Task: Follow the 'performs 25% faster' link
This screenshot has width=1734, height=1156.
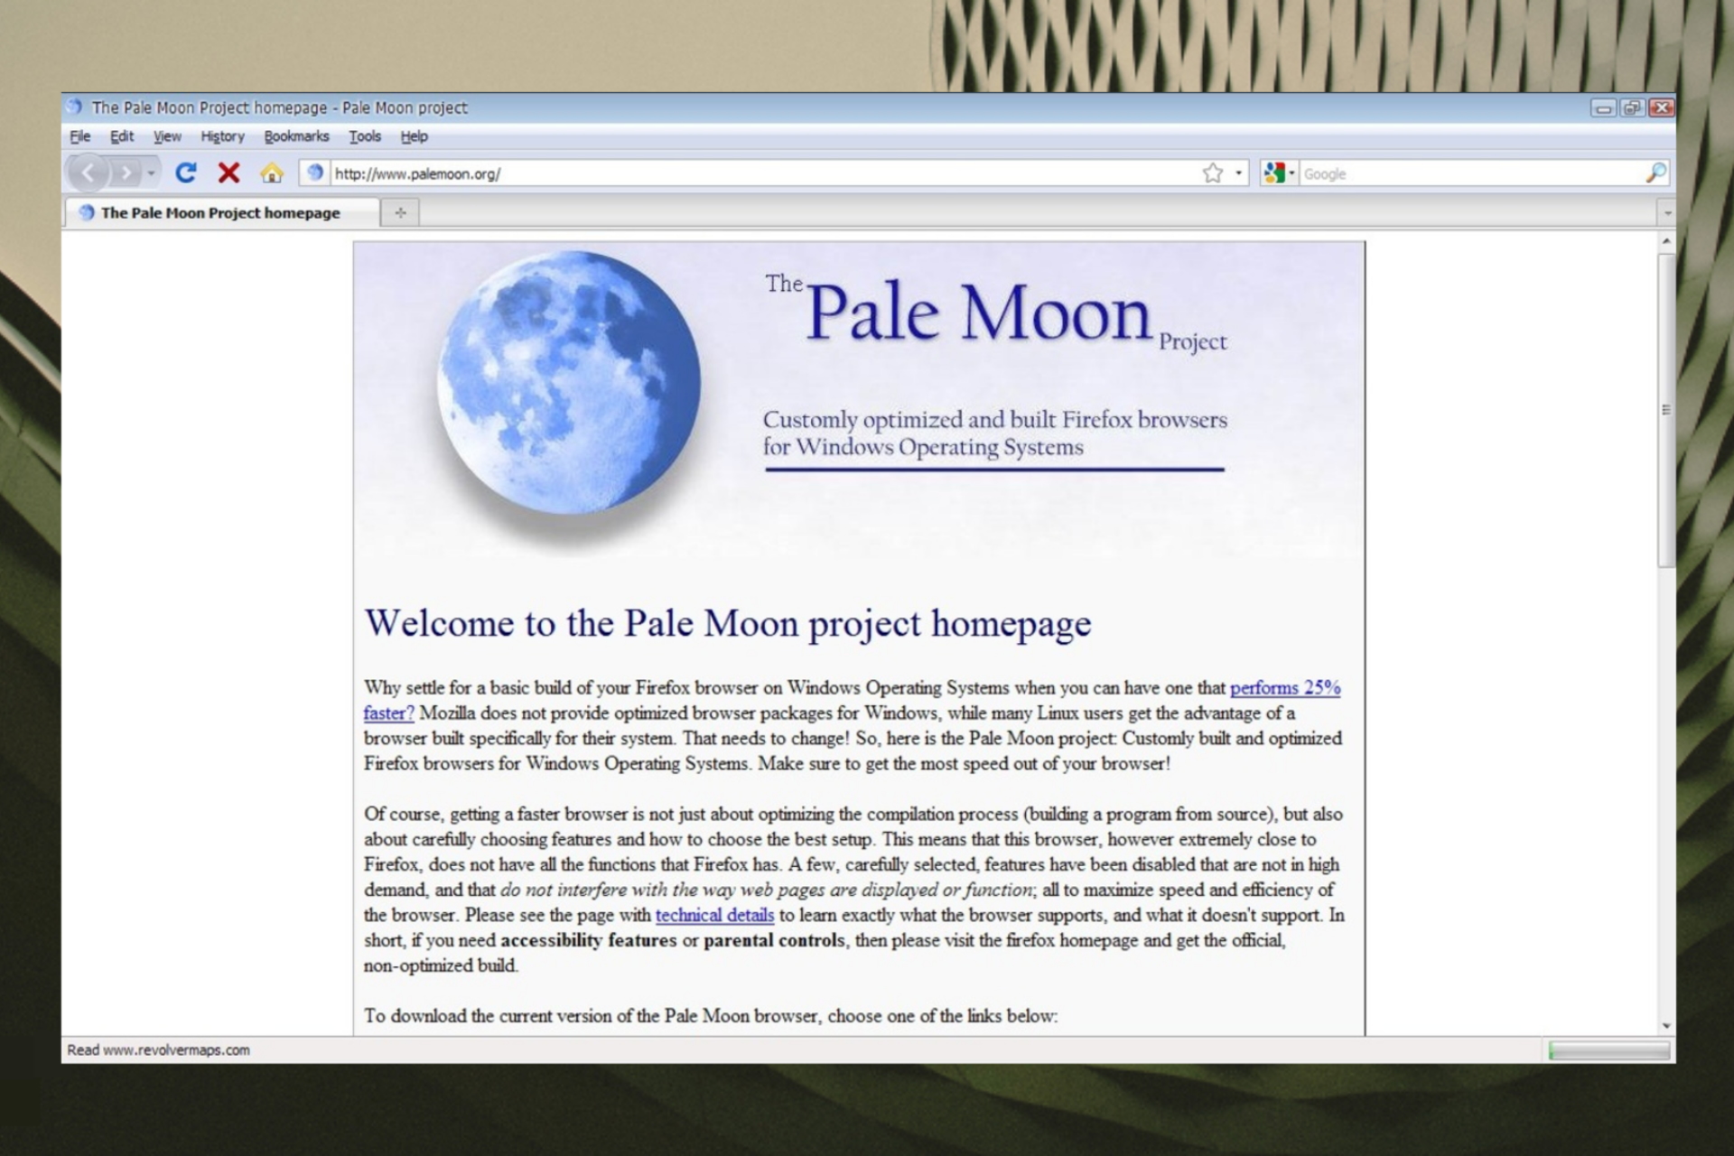Action: tap(1286, 687)
